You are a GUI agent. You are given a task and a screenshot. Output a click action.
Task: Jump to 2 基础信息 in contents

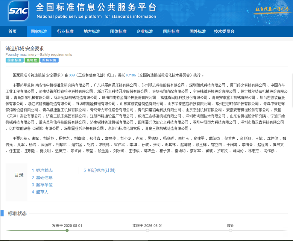coord(42,177)
